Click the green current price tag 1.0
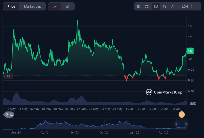The width and height of the screenshot is (204, 138). 190,51
